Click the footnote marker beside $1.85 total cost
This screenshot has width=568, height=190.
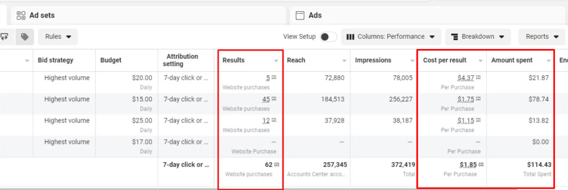(481, 164)
